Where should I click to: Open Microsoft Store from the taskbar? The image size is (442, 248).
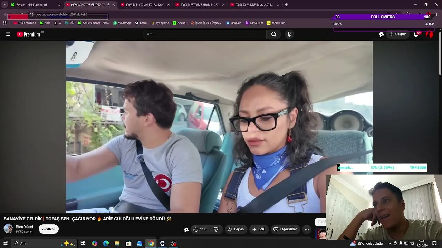coord(128,244)
